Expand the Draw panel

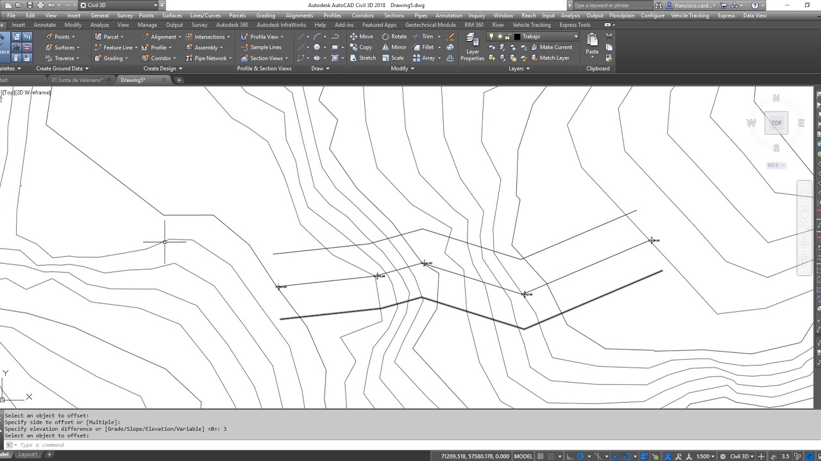[320, 68]
